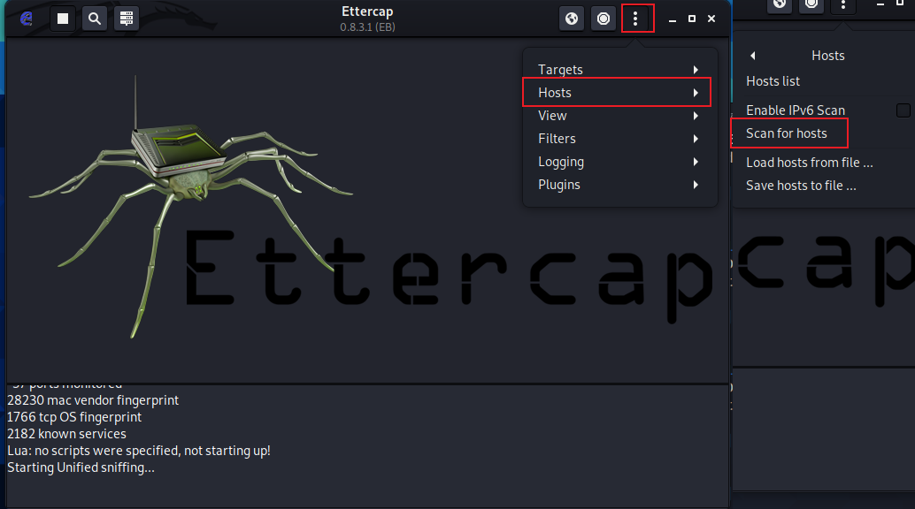Maximize the Ettercap window
The height and width of the screenshot is (509, 915).
pyautogui.click(x=692, y=19)
